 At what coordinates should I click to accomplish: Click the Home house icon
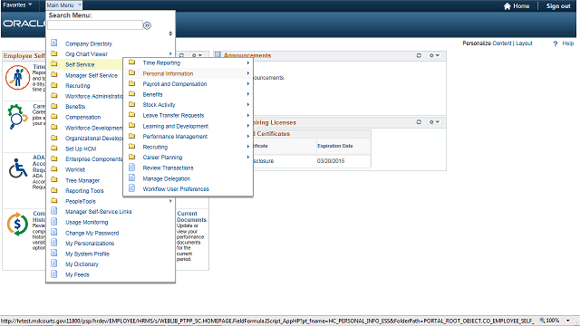click(x=507, y=6)
